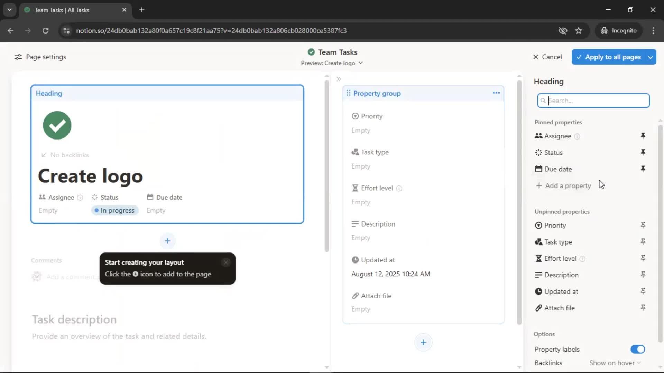
Task: Click the Assignee info icon in the heading
Action: [x=80, y=198]
